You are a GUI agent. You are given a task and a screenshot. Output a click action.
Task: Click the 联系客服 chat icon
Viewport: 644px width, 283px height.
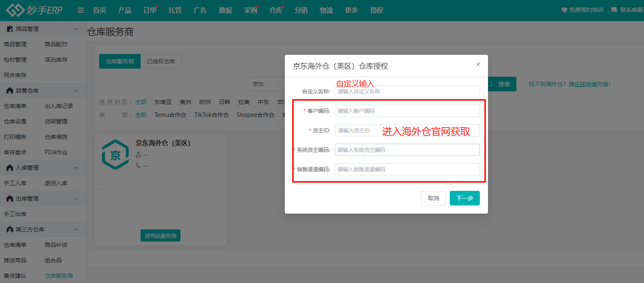tap(614, 10)
